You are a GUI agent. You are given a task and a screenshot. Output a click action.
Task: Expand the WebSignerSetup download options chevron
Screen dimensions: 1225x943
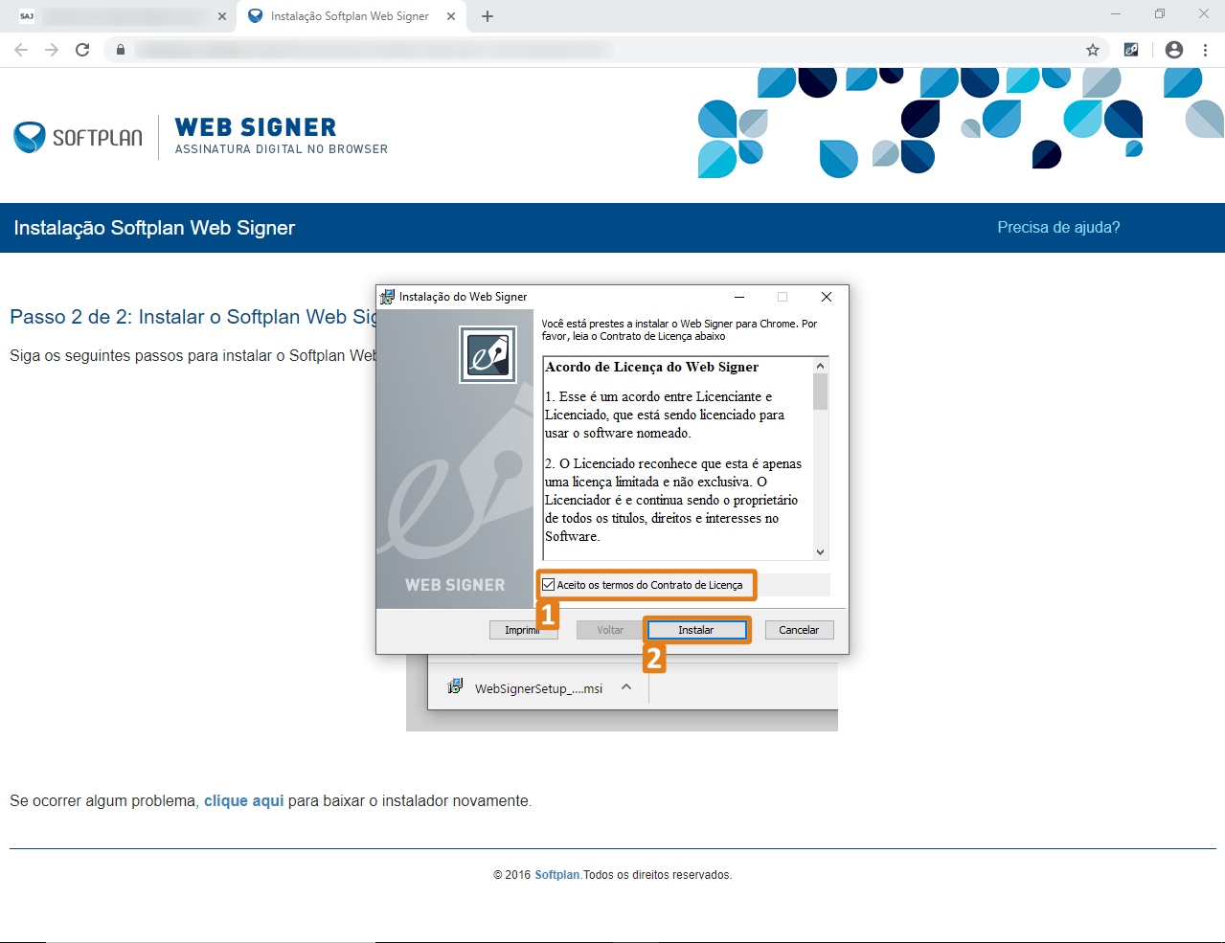click(x=626, y=687)
